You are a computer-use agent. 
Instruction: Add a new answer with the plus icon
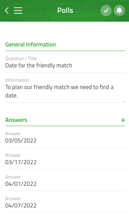[123, 120]
